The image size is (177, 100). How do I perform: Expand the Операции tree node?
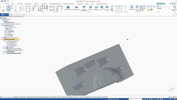pyautogui.click(x=4, y=47)
